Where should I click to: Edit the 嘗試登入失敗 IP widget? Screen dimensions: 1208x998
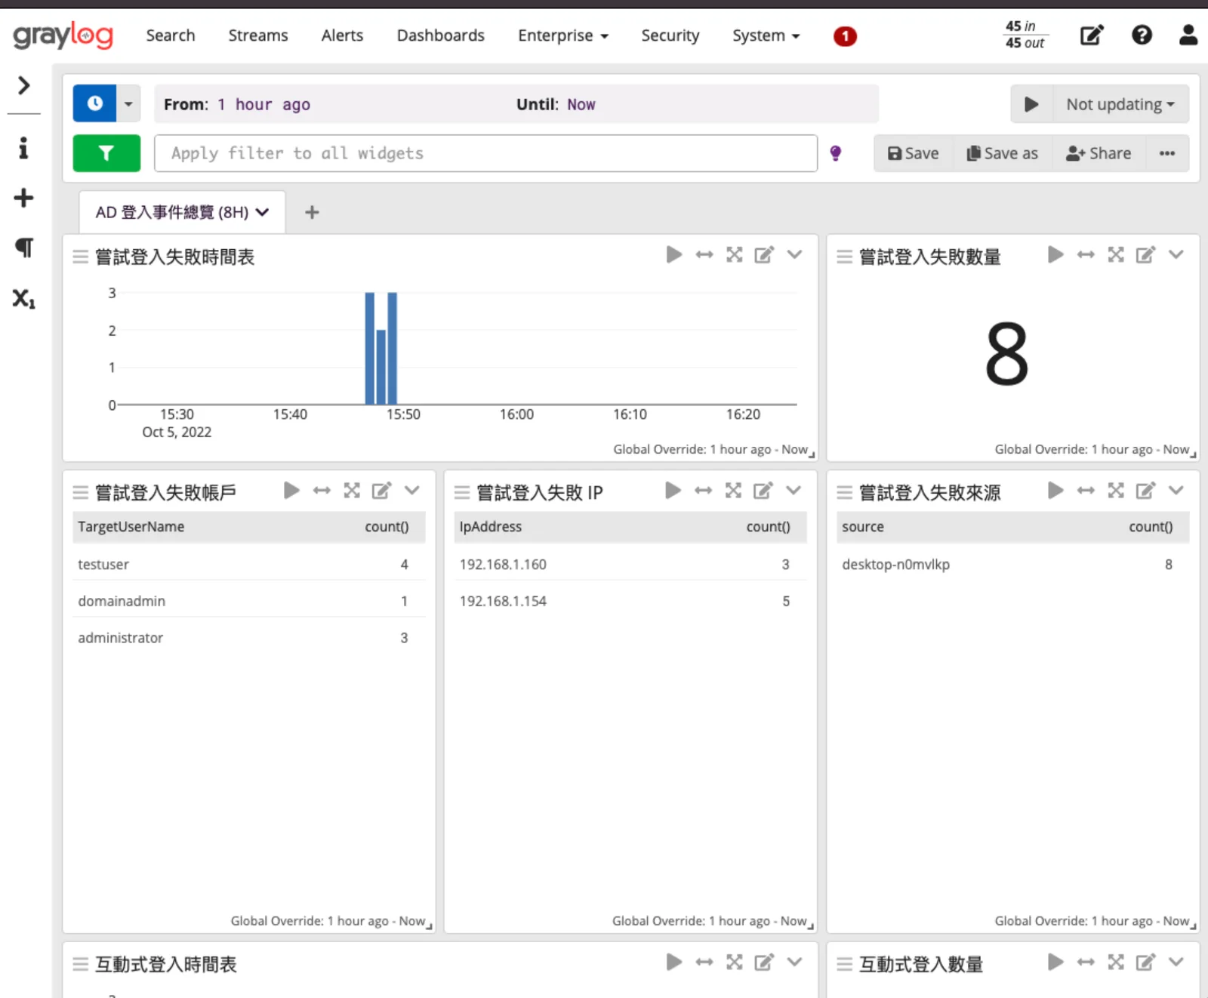click(763, 491)
